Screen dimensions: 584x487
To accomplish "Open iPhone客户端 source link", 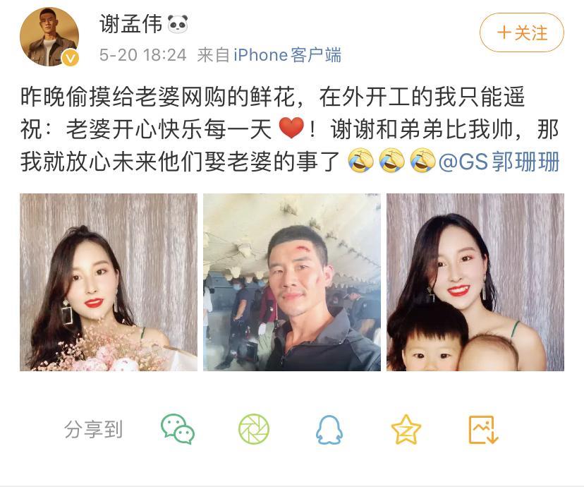I will 287,55.
